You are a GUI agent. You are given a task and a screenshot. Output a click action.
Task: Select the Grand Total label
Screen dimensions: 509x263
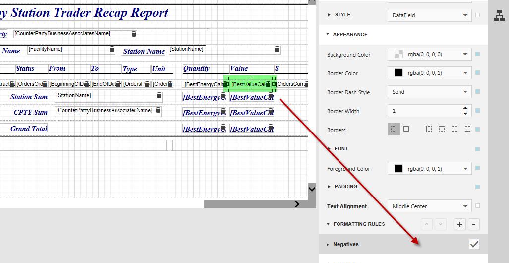tap(29, 129)
